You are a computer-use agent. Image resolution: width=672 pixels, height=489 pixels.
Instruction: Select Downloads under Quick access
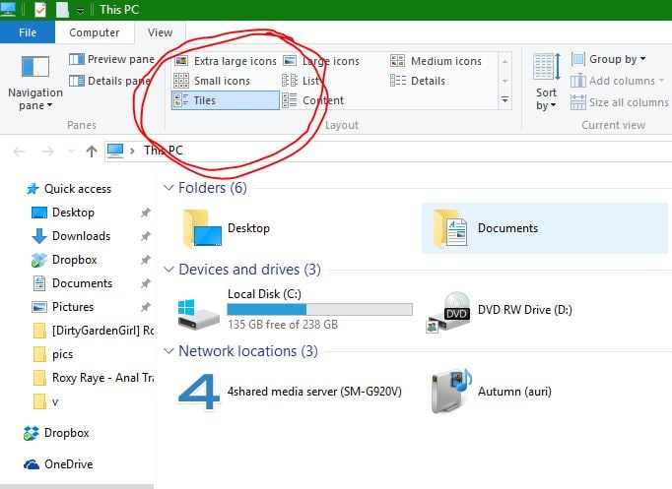[81, 236]
